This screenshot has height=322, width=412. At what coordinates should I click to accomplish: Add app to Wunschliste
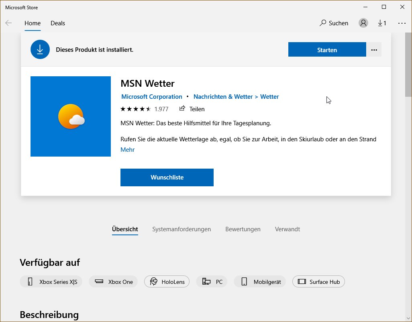coord(167,177)
